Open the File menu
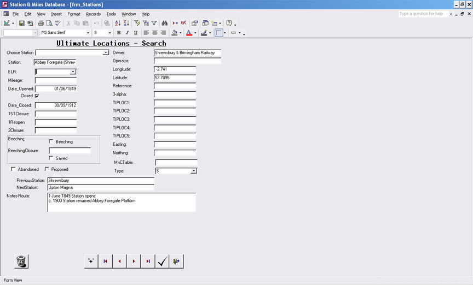 click(x=15, y=14)
